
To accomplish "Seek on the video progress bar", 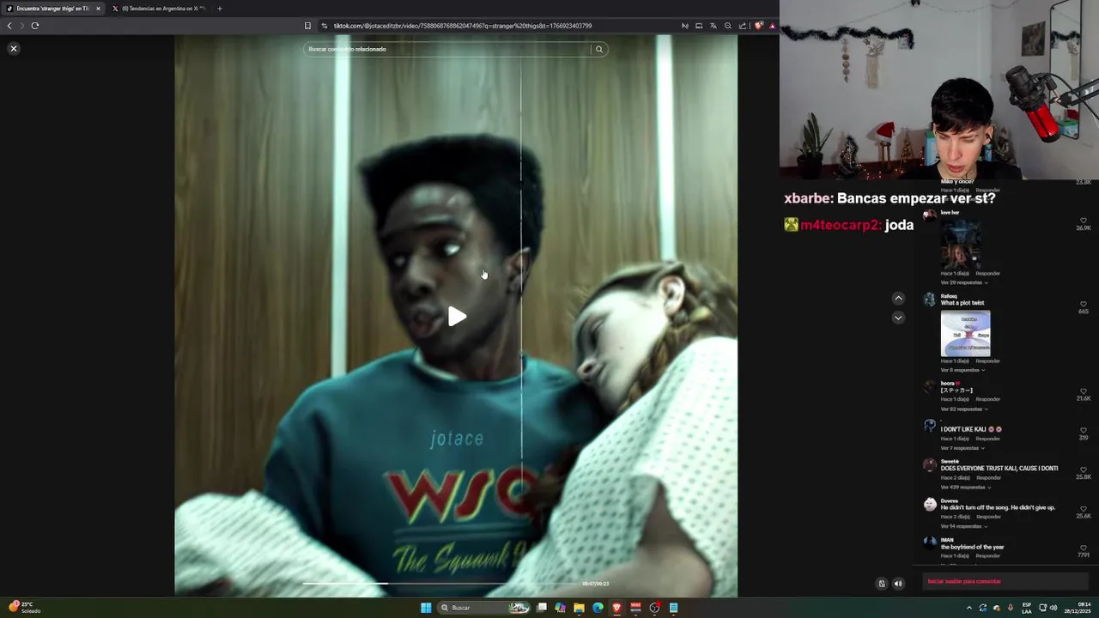I will pyautogui.click(x=442, y=584).
